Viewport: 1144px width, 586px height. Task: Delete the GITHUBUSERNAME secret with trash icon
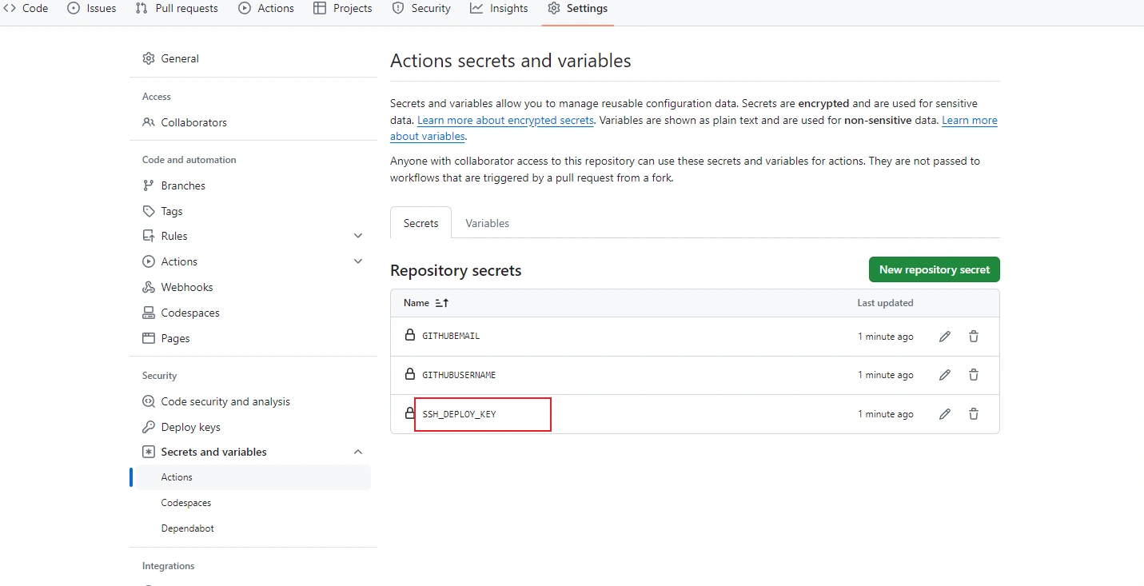point(974,375)
